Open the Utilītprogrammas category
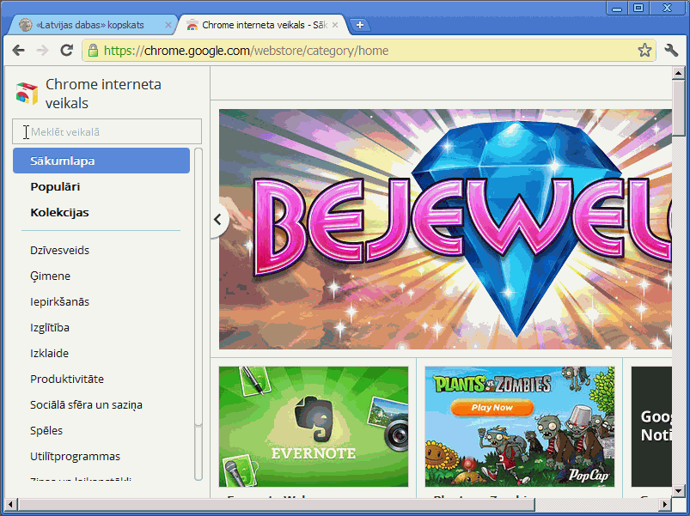690x516 pixels. (76, 456)
